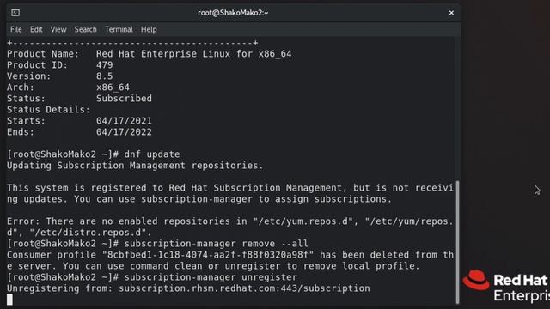The image size is (550, 309).
Task: Open the View menu
Action: [58, 29]
